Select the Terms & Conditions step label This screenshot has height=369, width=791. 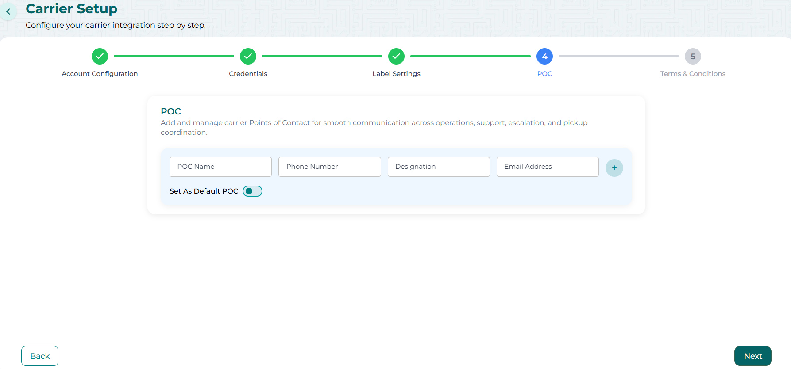coord(693,74)
